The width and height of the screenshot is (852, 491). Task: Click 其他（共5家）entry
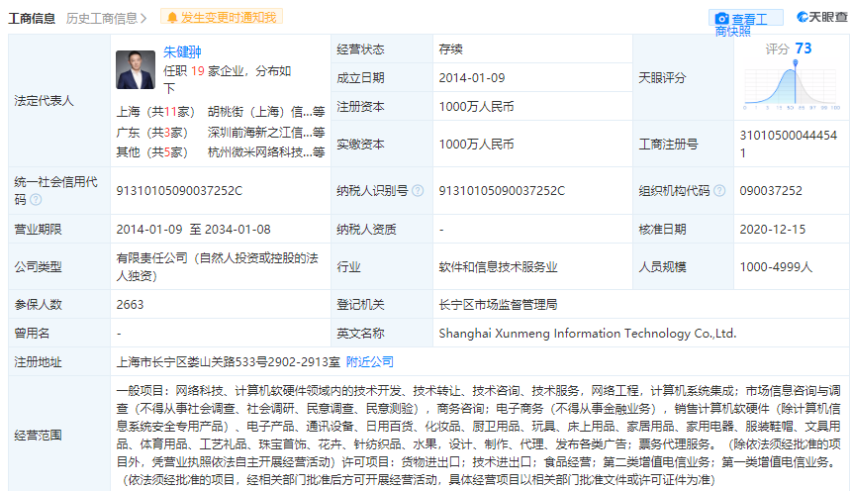(151, 152)
